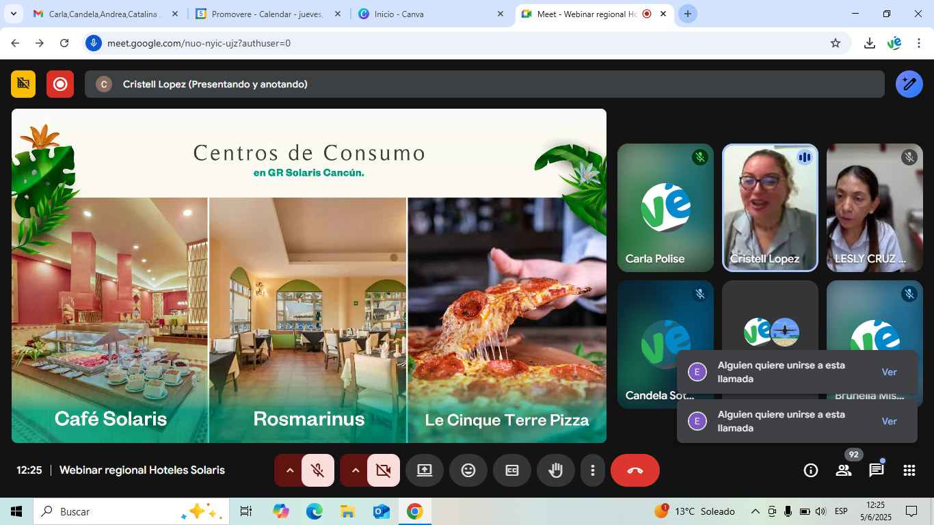Open the chat messages panel
Screen dimensions: 934x525
[877, 470]
